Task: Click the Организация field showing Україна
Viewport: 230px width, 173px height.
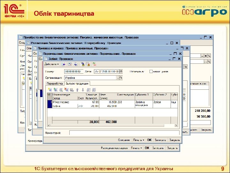Action: (90, 78)
